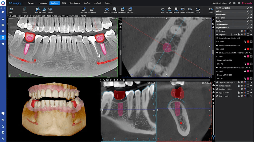The height and width of the screenshot is (142, 254).
Task: Open the Surgery tab
Action: pyautogui.click(x=108, y=3)
